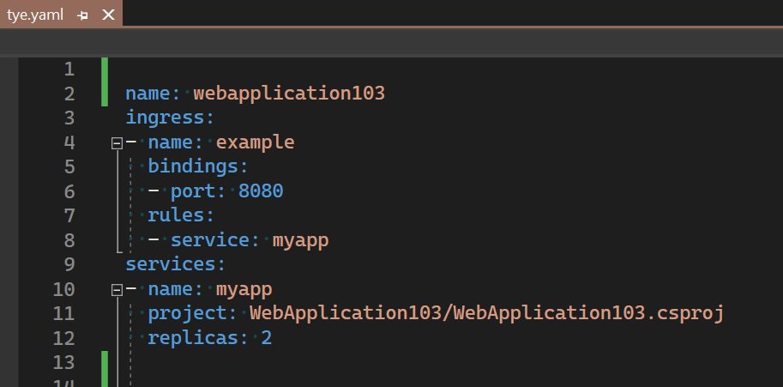Click the 'project:' key

(192, 313)
